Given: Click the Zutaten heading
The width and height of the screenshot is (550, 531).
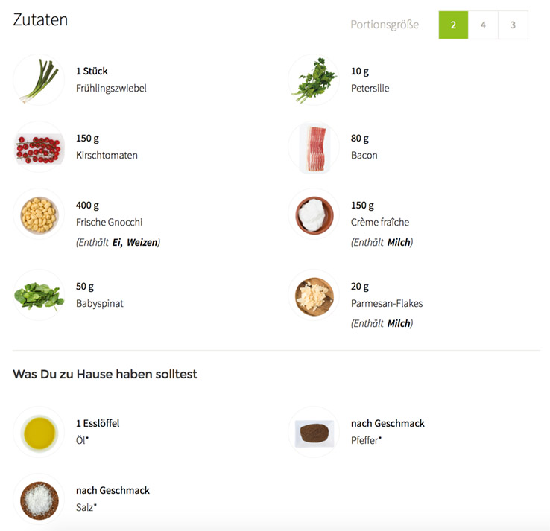Looking at the screenshot, I should [x=40, y=19].
